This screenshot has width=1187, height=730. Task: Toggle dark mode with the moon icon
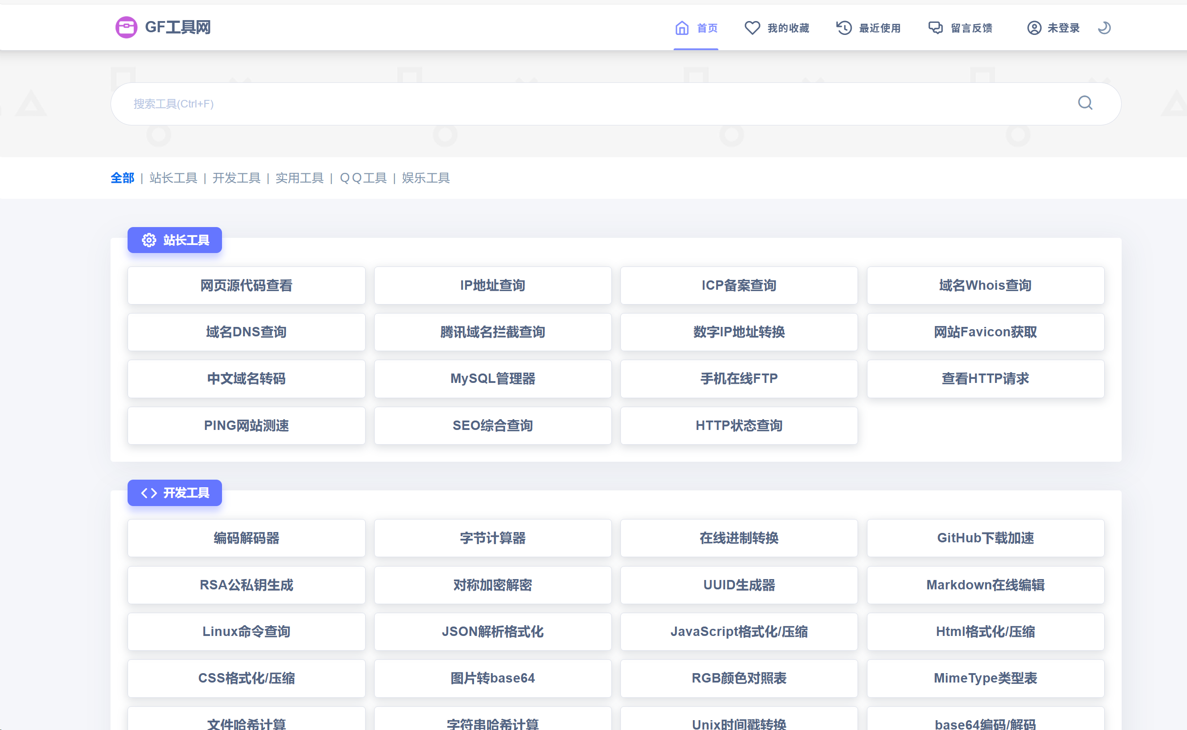[x=1105, y=27]
